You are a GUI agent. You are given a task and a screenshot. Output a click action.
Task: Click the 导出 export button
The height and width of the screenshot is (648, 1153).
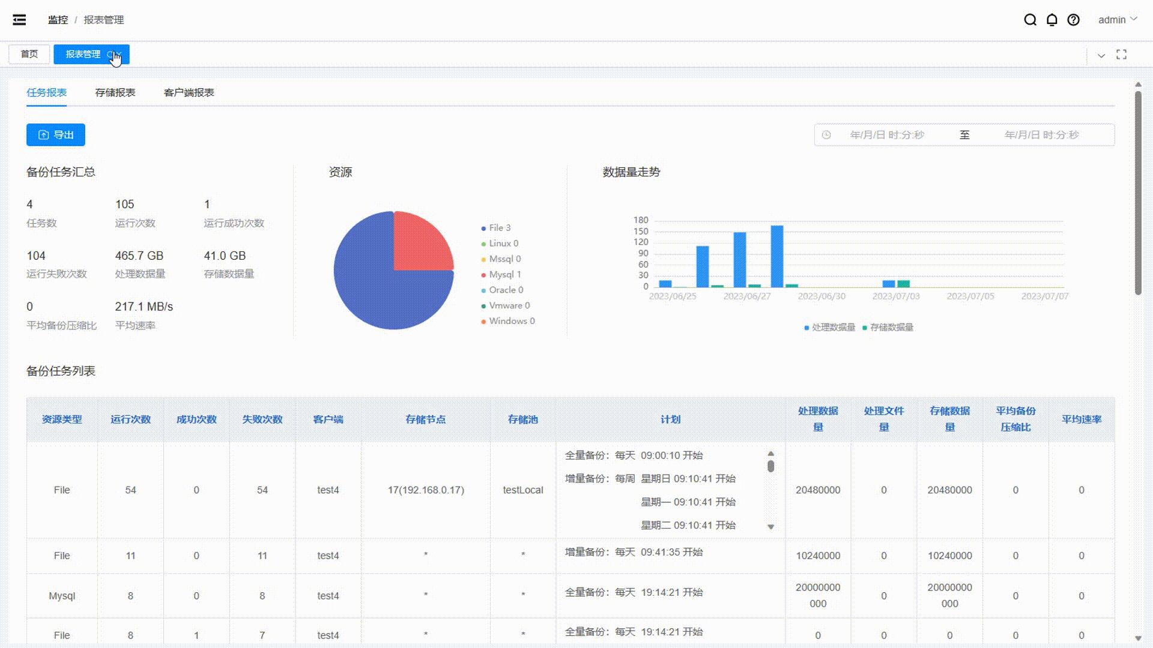[55, 134]
